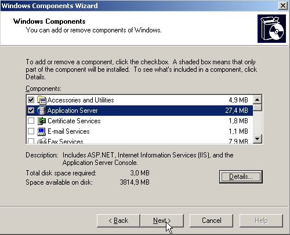The image size is (290, 235).
Task: Select the E-mail Services list entry
Action: 139,131
